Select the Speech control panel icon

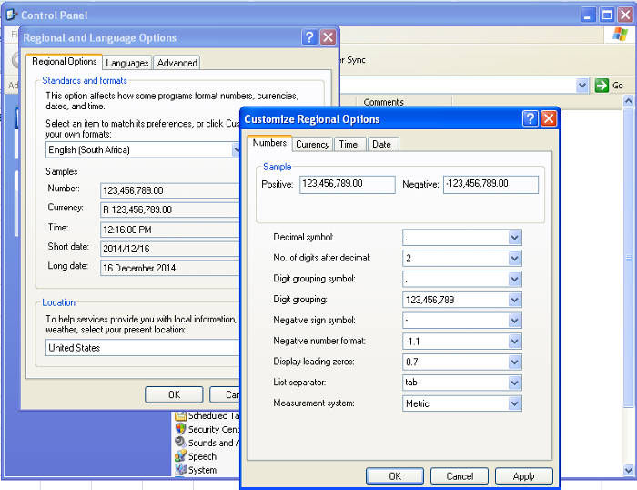[180, 456]
